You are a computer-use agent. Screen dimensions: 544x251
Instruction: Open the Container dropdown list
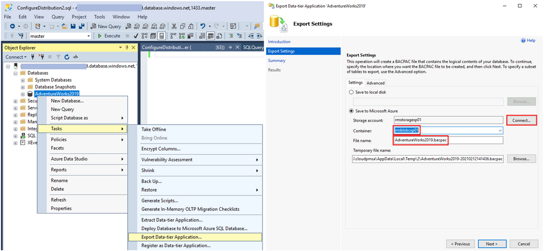point(499,130)
